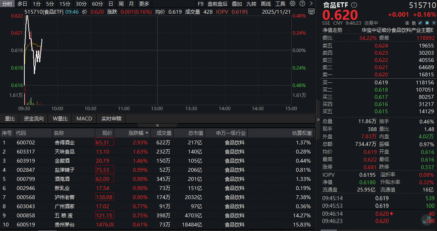Collapse the constituents list with double chevron
The image size is (437, 231).
[157, 125]
